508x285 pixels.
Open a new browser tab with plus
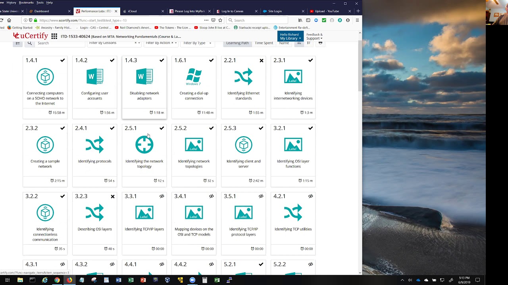click(x=358, y=11)
